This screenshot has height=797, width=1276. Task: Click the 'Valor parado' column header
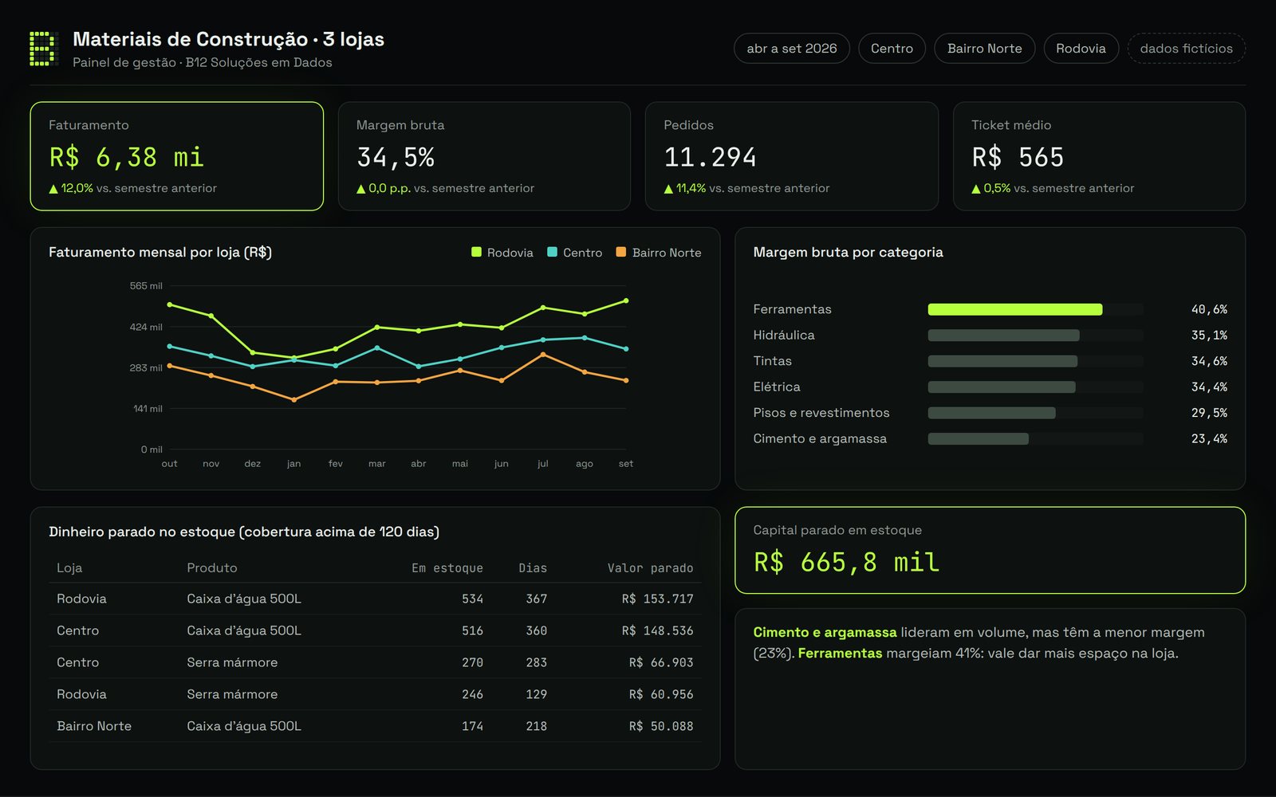pyautogui.click(x=650, y=567)
